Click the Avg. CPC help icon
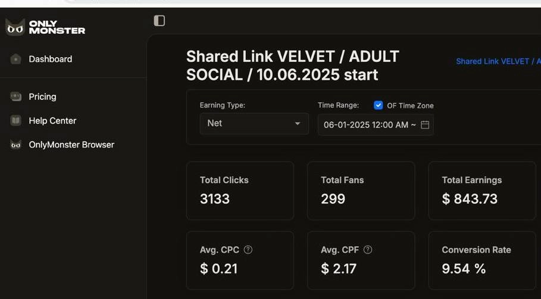 click(248, 250)
